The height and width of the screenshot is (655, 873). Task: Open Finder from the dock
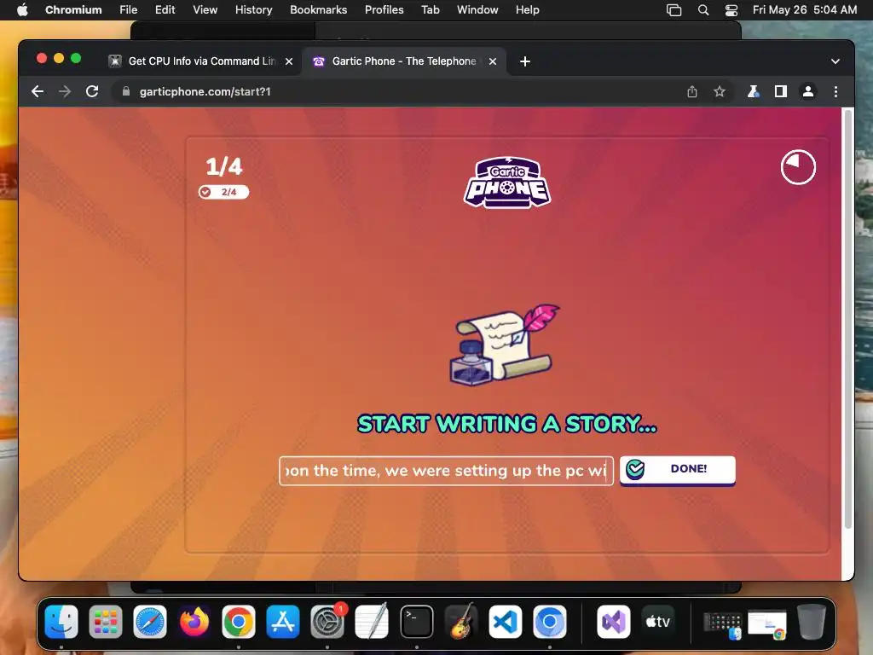[x=61, y=622]
